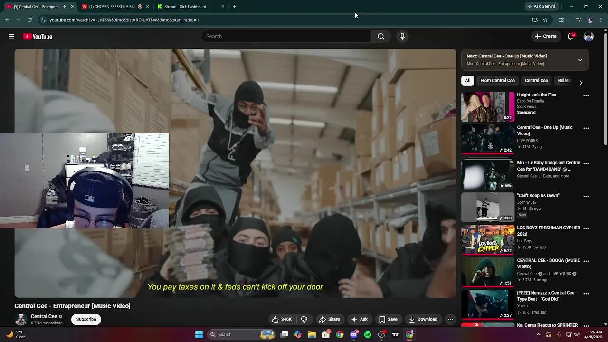Open the taskbar clock showing 1:26 AM

tap(594, 334)
